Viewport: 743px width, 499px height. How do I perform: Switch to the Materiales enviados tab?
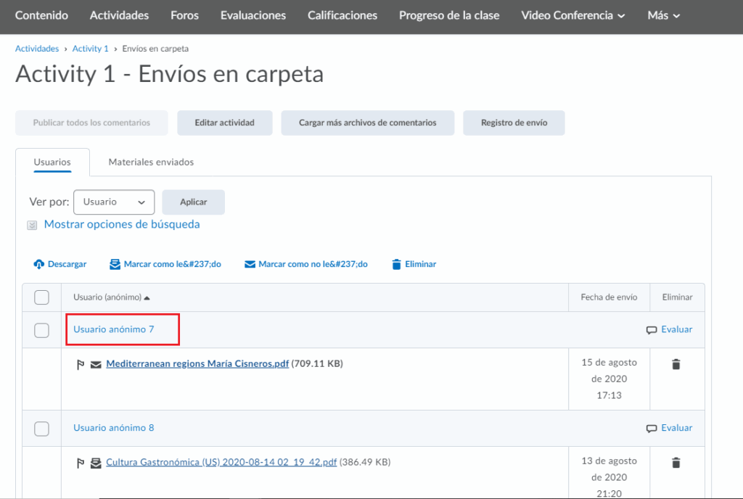coord(151,162)
